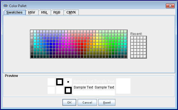Switch to the HSV tab

[x=31, y=12]
